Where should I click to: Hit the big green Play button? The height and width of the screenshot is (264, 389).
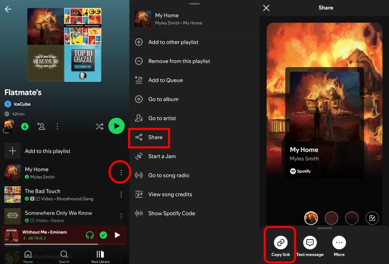[x=116, y=126]
